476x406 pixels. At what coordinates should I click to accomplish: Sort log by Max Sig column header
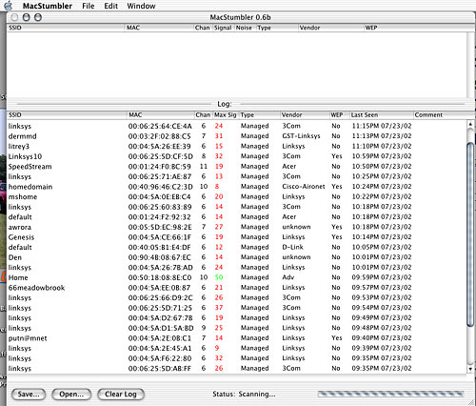(226, 115)
